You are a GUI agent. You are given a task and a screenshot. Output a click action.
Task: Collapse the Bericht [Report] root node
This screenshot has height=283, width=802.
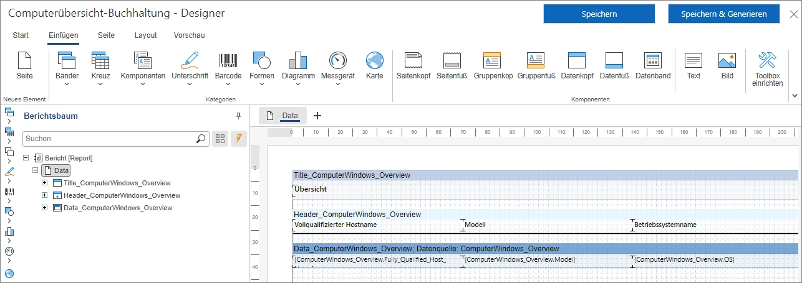click(x=26, y=158)
